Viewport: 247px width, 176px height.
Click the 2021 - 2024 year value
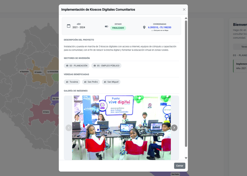pyautogui.click(x=78, y=27)
